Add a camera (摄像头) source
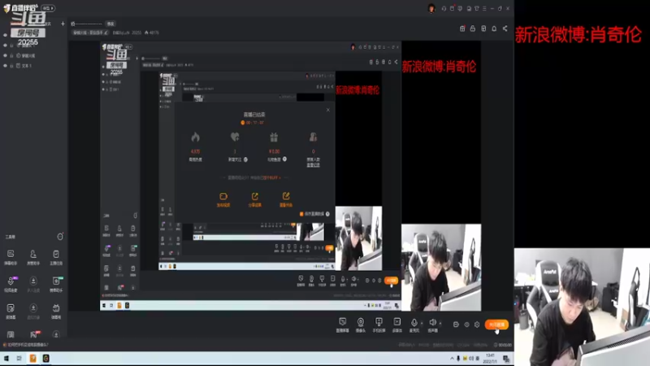Viewport: 650px width, 366px height. [x=361, y=325]
